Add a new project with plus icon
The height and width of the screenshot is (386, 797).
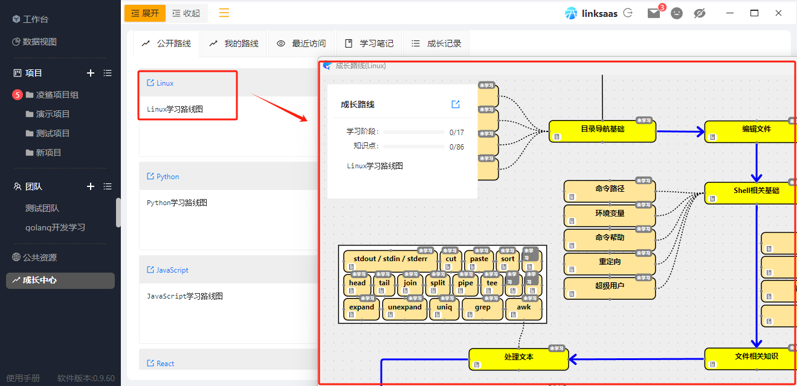coord(91,73)
